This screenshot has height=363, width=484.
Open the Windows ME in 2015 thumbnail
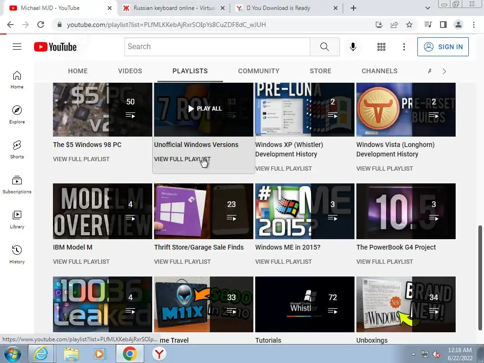[x=305, y=211]
